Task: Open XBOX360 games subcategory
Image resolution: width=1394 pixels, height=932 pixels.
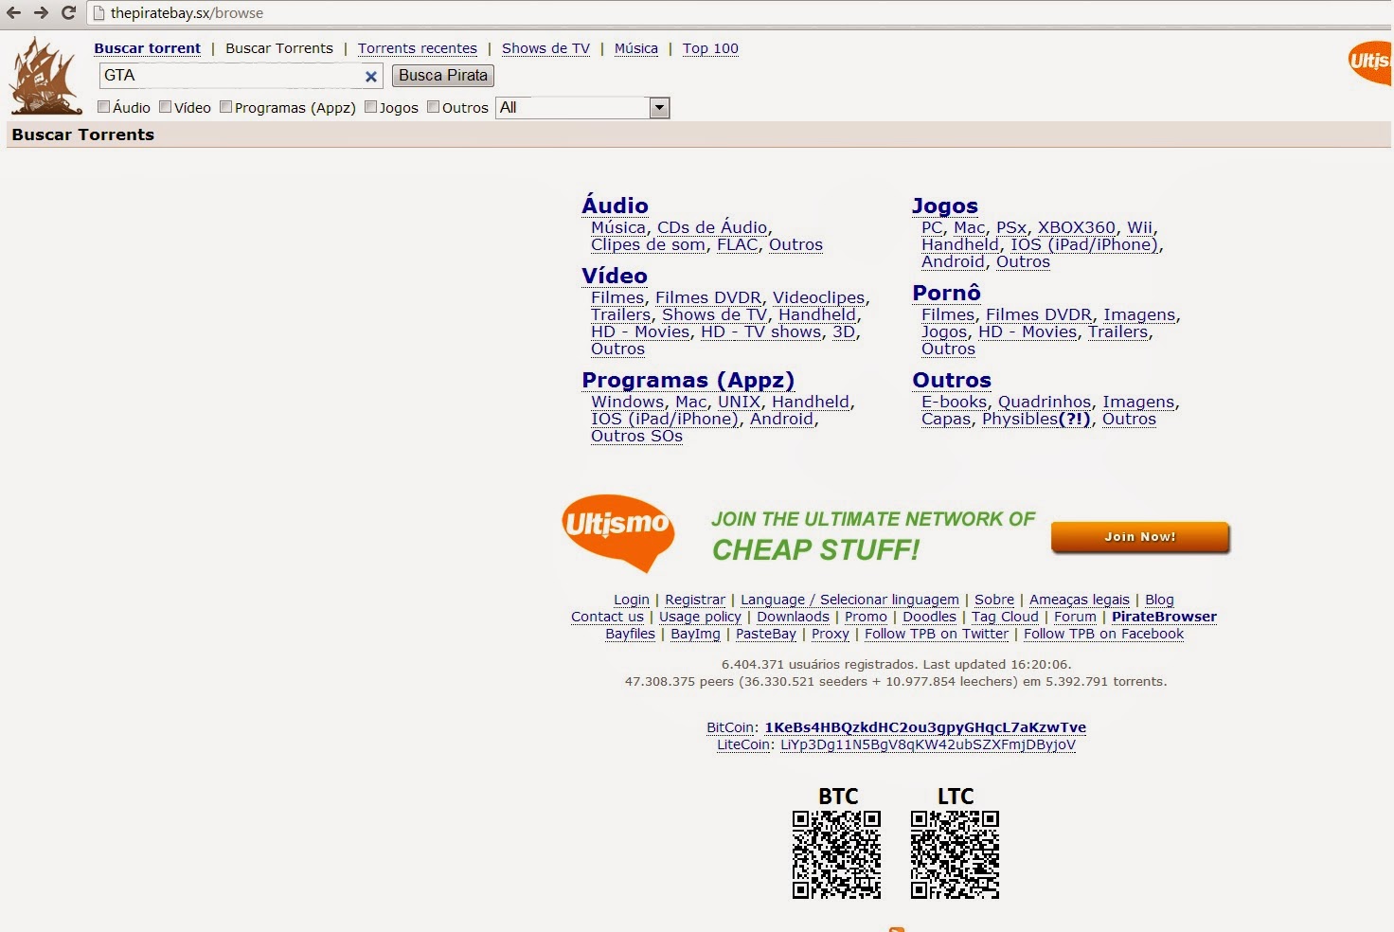Action: click(1077, 227)
